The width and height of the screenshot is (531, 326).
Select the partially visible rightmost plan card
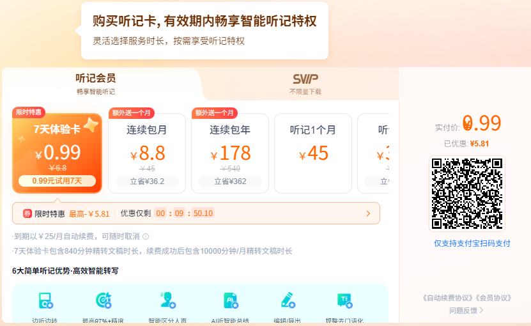(x=374, y=153)
